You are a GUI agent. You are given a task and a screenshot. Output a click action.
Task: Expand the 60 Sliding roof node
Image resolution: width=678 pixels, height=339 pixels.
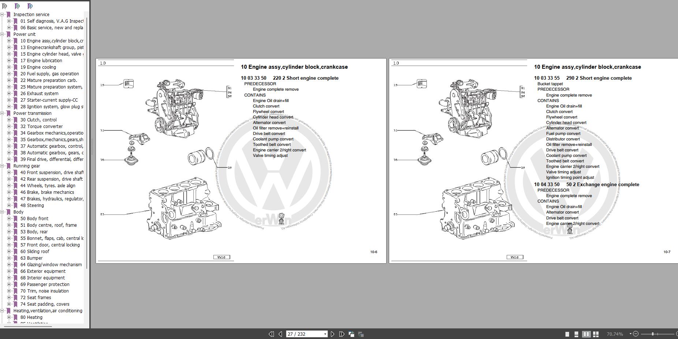(9, 252)
